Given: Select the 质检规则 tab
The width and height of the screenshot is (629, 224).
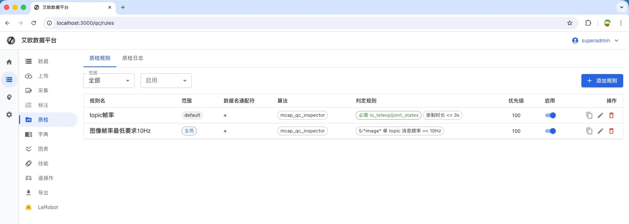Looking at the screenshot, I should 100,58.
